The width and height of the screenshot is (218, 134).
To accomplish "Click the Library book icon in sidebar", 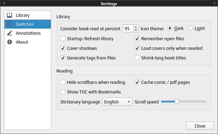I will [9, 15].
